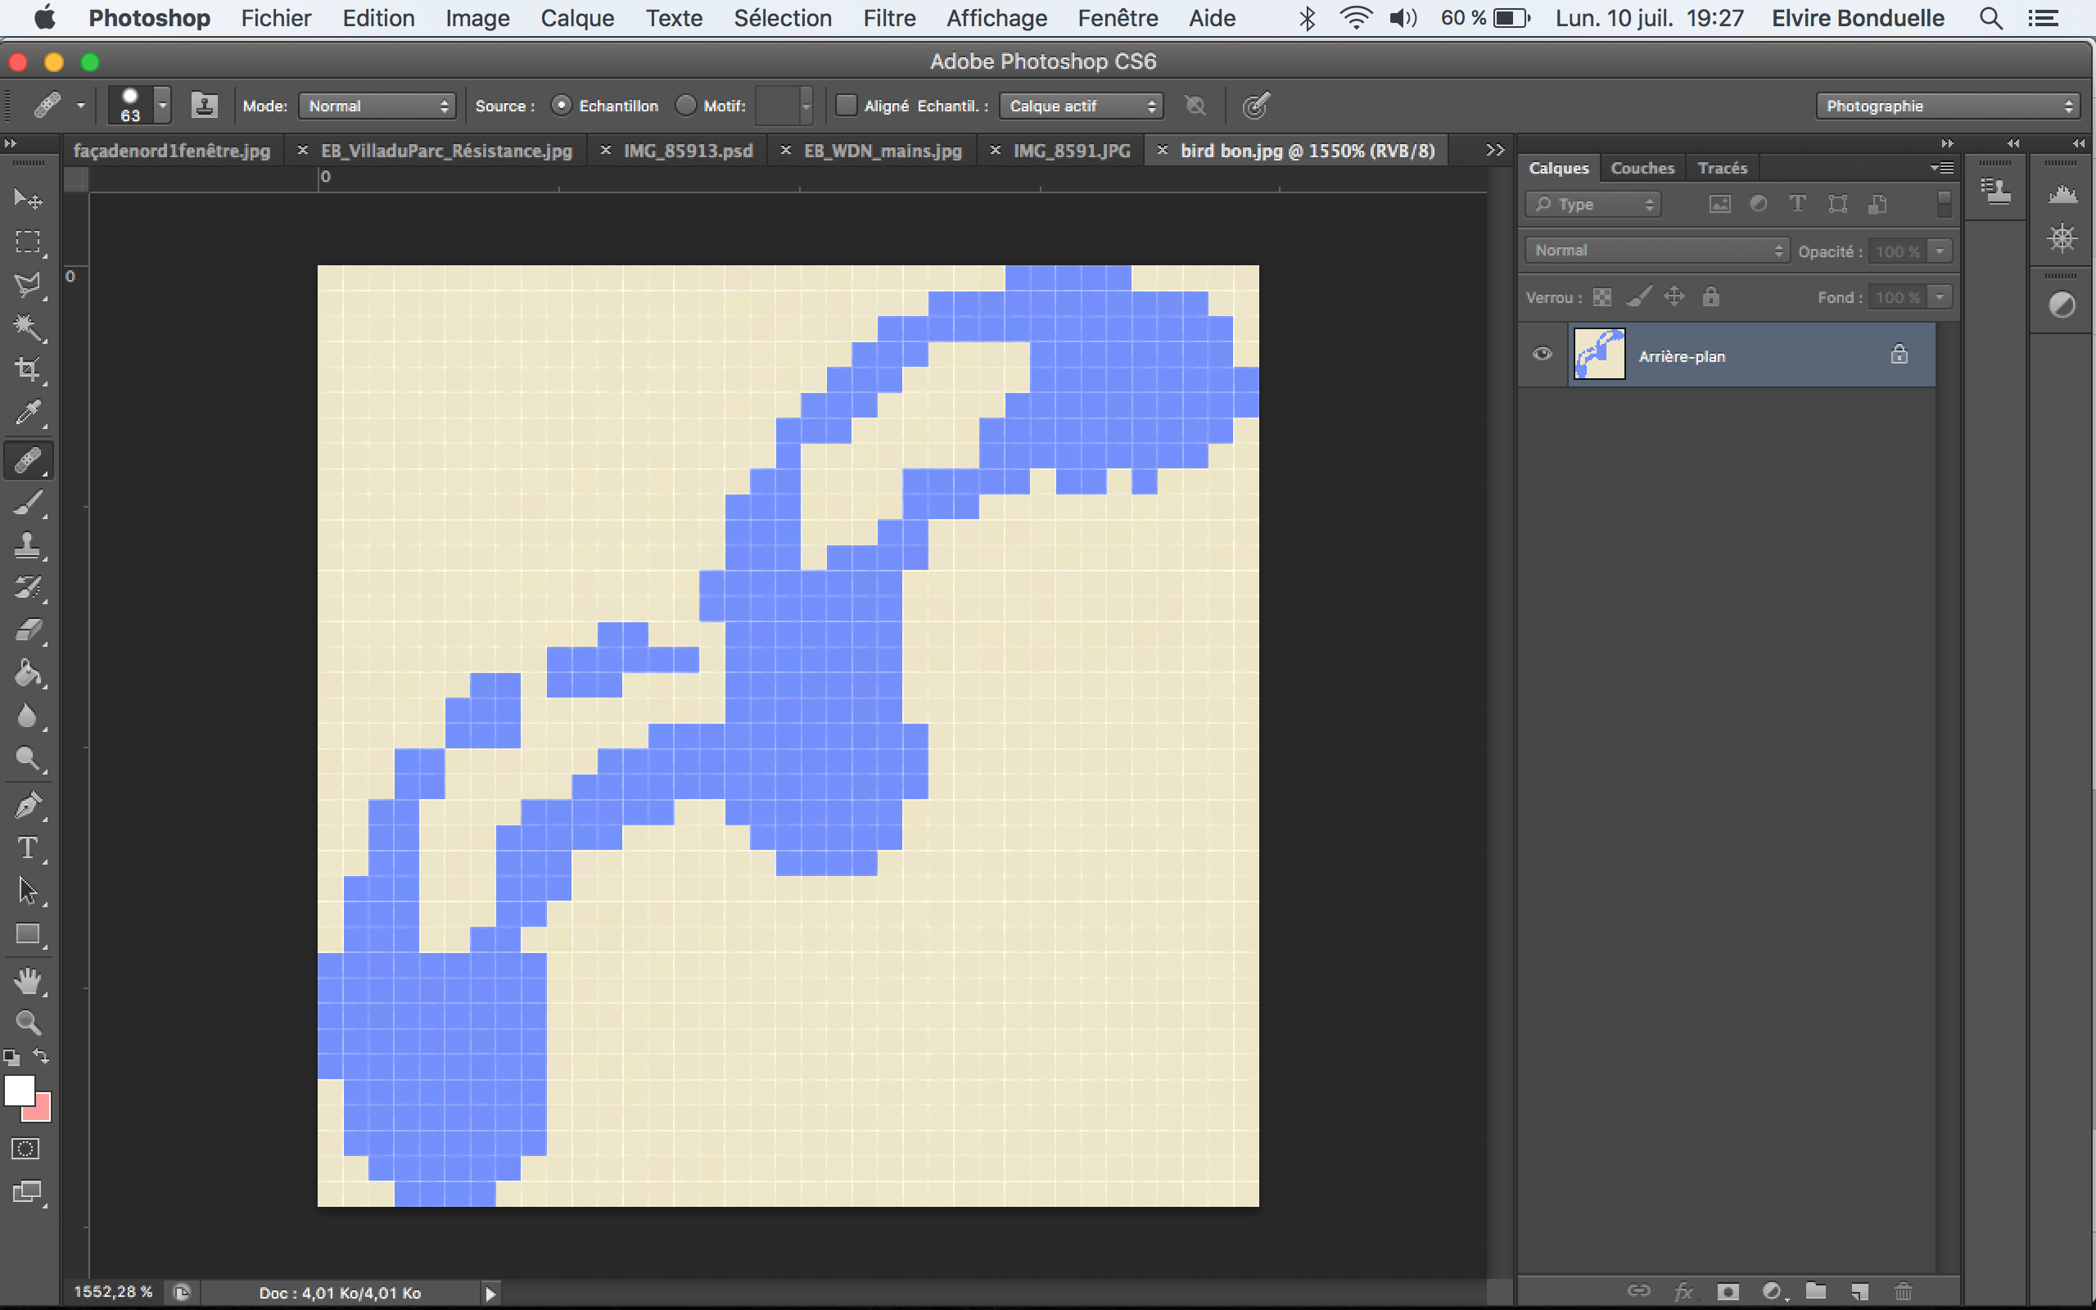
Task: Create a new layer
Action: (1859, 1292)
